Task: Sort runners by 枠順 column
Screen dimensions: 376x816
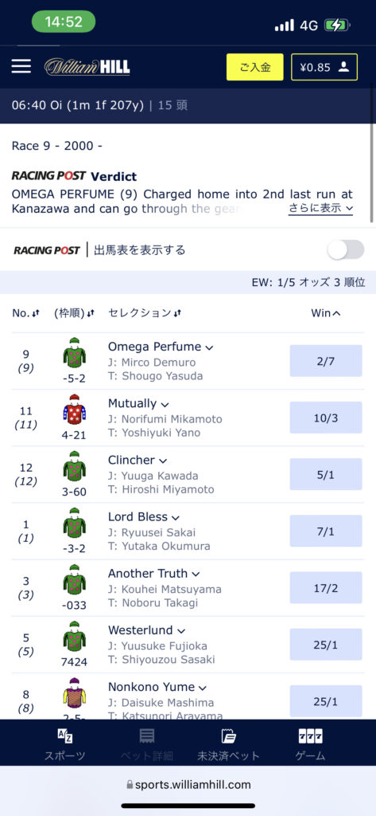Action: point(74,312)
